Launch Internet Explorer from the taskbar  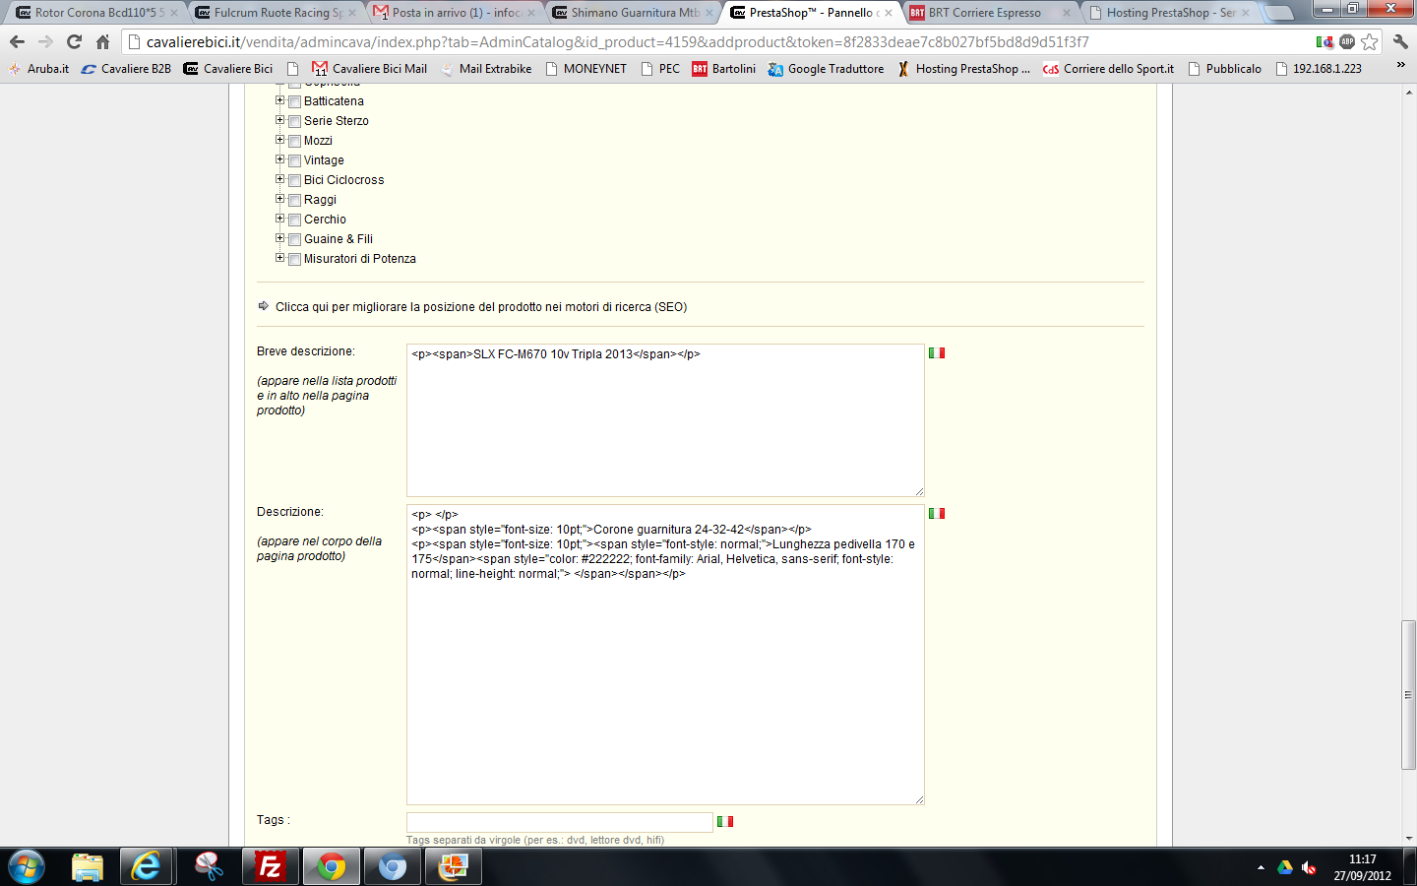pos(147,867)
